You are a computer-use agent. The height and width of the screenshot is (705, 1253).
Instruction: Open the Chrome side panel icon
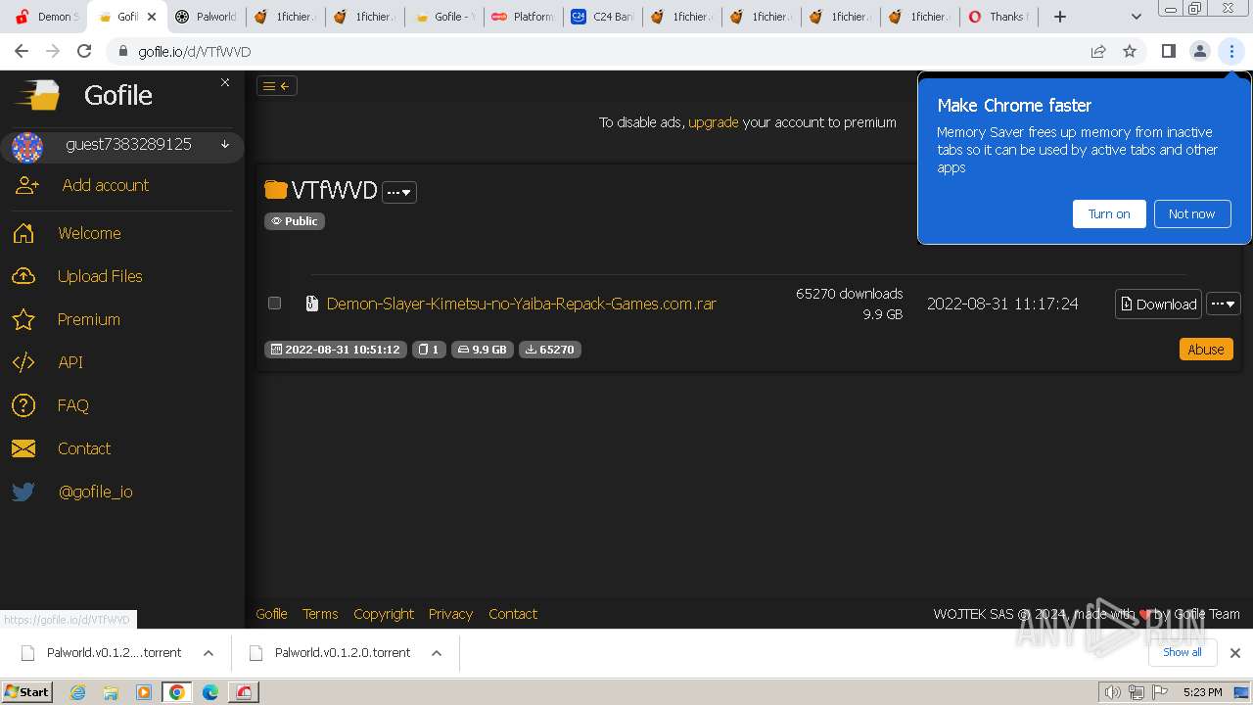1168,51
